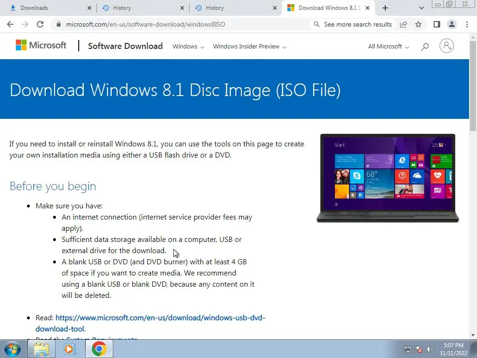Click the 'Download Windows 8.1 Disc Image' title
The image size is (477, 358).
pos(175,90)
